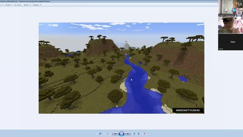Open the Открыть (Open) menu
Screen dimensions: 243x137
pos(36,5)
